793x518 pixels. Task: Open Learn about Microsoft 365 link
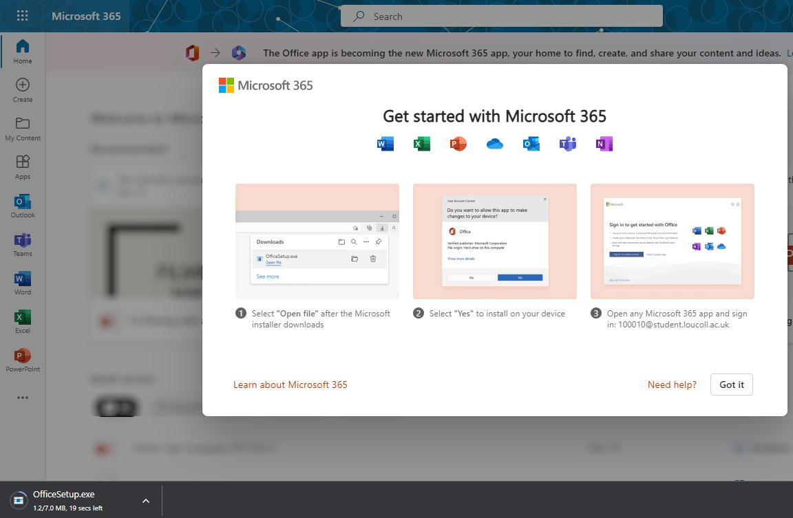[x=290, y=385]
